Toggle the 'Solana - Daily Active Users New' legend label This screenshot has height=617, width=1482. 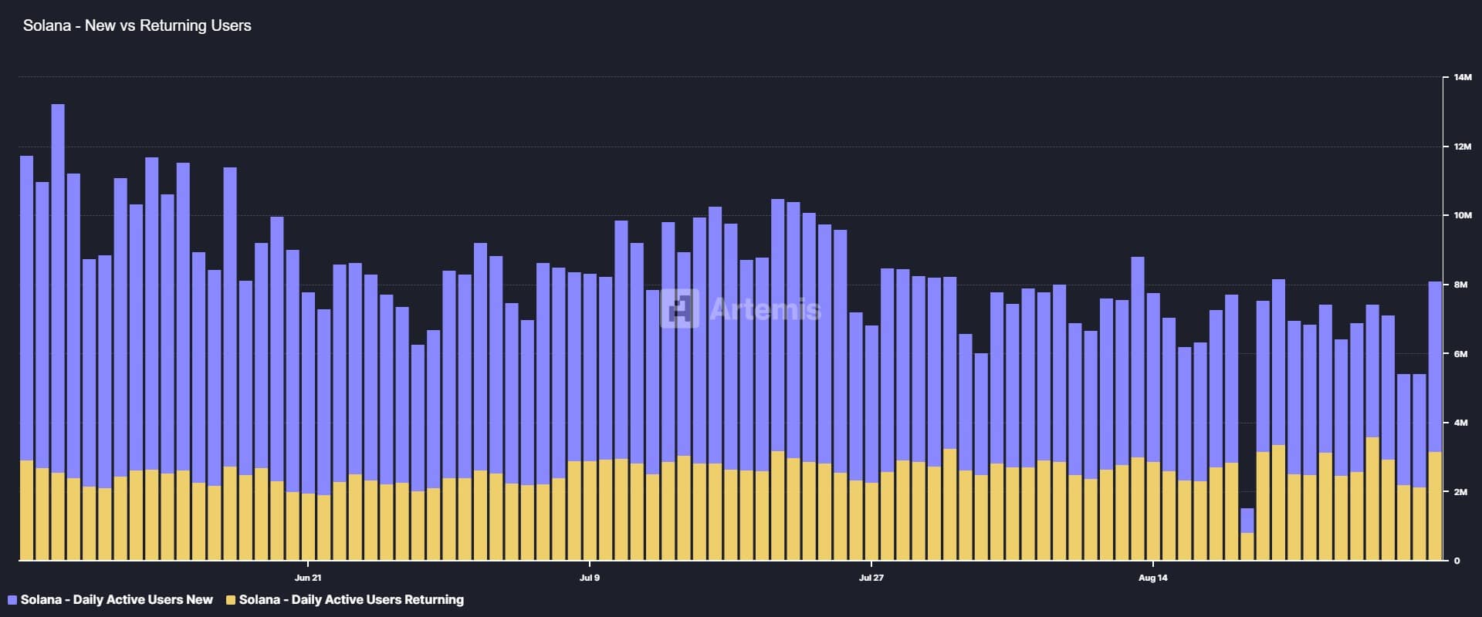(117, 600)
